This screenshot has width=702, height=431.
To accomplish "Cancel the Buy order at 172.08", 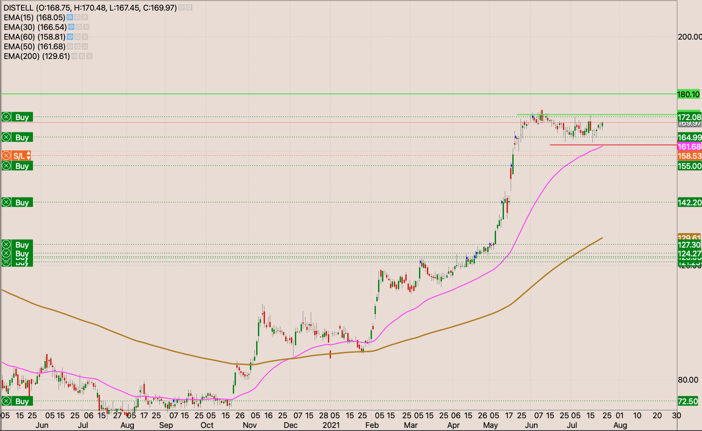I will (x=6, y=117).
